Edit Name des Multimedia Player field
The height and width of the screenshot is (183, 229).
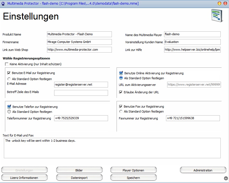[x=192, y=34]
